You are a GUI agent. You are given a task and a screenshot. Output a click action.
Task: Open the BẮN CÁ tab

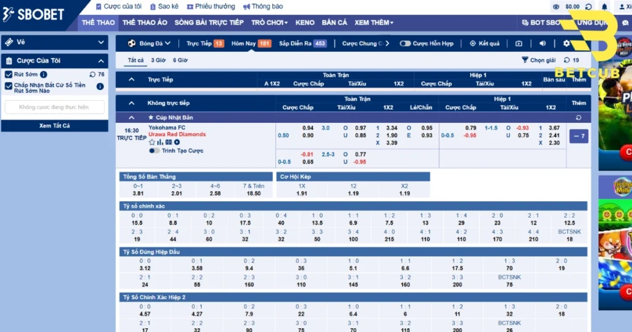click(x=334, y=23)
